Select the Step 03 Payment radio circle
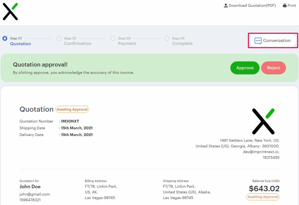 click(x=113, y=38)
